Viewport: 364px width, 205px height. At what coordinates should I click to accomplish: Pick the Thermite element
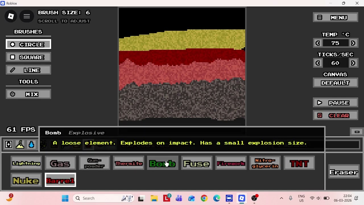coord(129,163)
